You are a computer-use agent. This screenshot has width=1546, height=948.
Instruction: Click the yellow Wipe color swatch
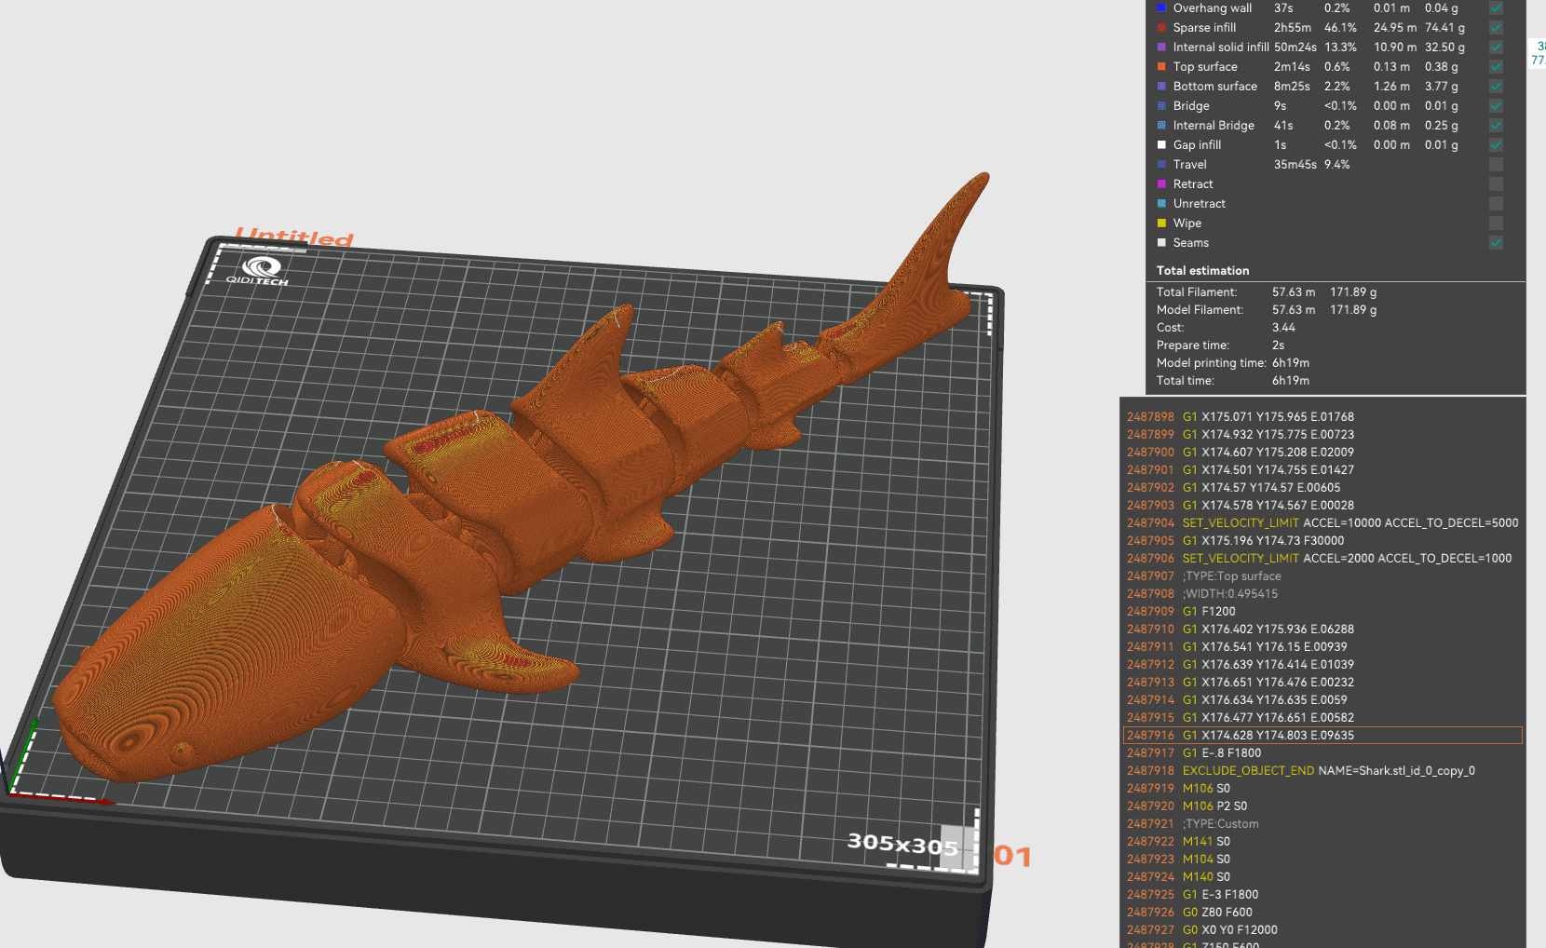tap(1161, 223)
